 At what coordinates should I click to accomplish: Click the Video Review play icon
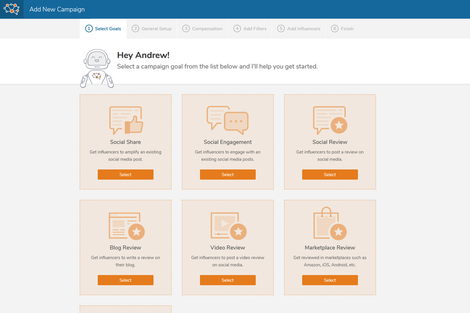coord(228,226)
